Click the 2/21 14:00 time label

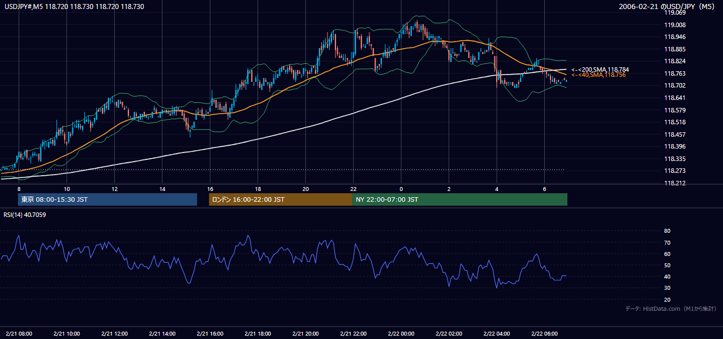[x=162, y=333]
